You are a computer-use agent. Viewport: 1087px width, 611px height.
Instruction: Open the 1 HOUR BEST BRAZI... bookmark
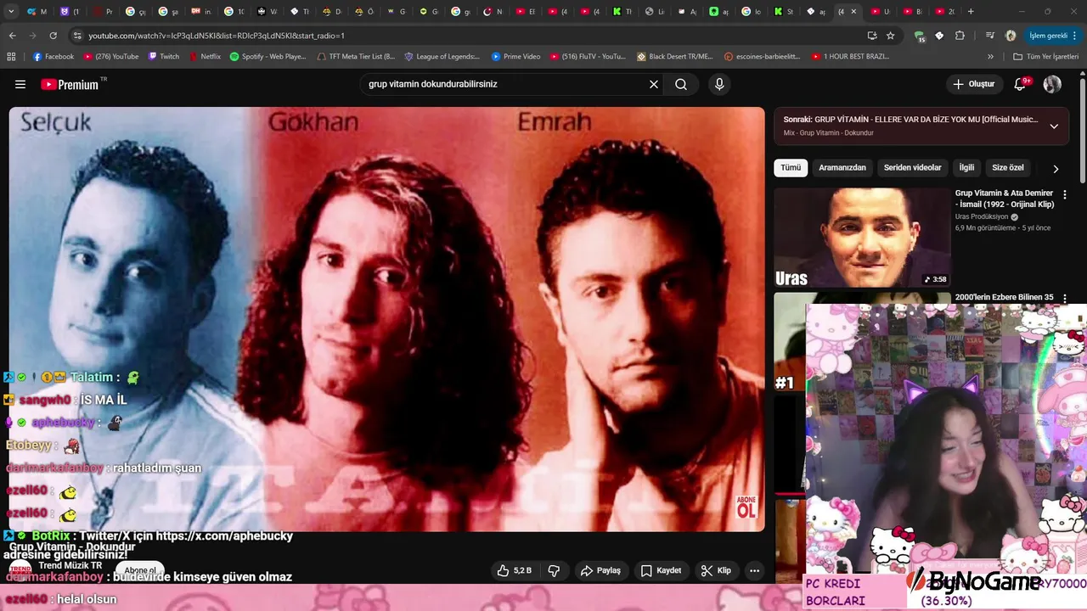point(851,57)
